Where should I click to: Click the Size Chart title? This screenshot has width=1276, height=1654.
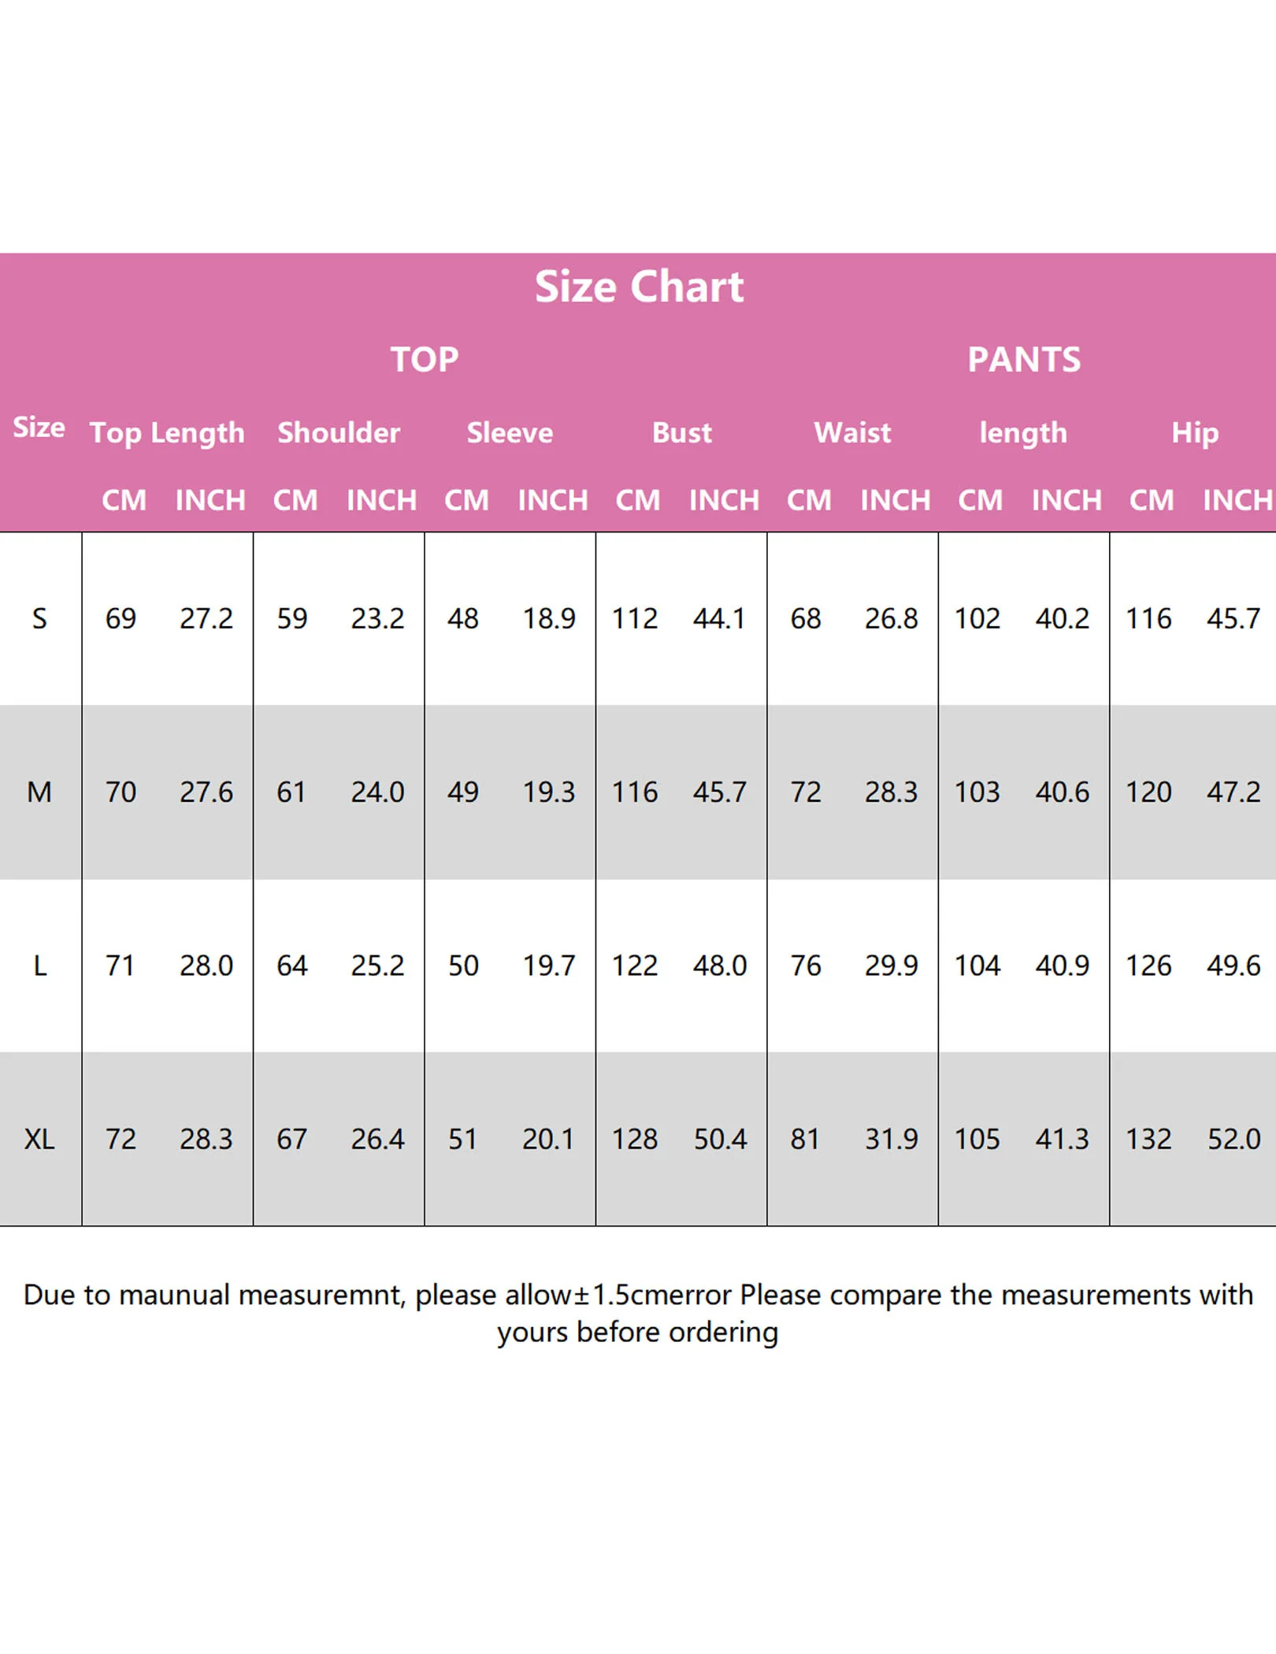pos(639,287)
